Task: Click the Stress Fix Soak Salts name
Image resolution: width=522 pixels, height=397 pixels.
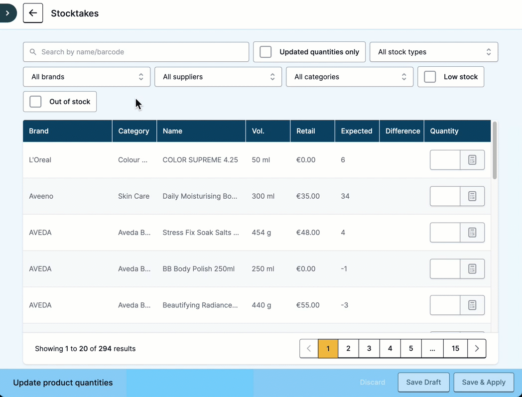Action: point(201,233)
